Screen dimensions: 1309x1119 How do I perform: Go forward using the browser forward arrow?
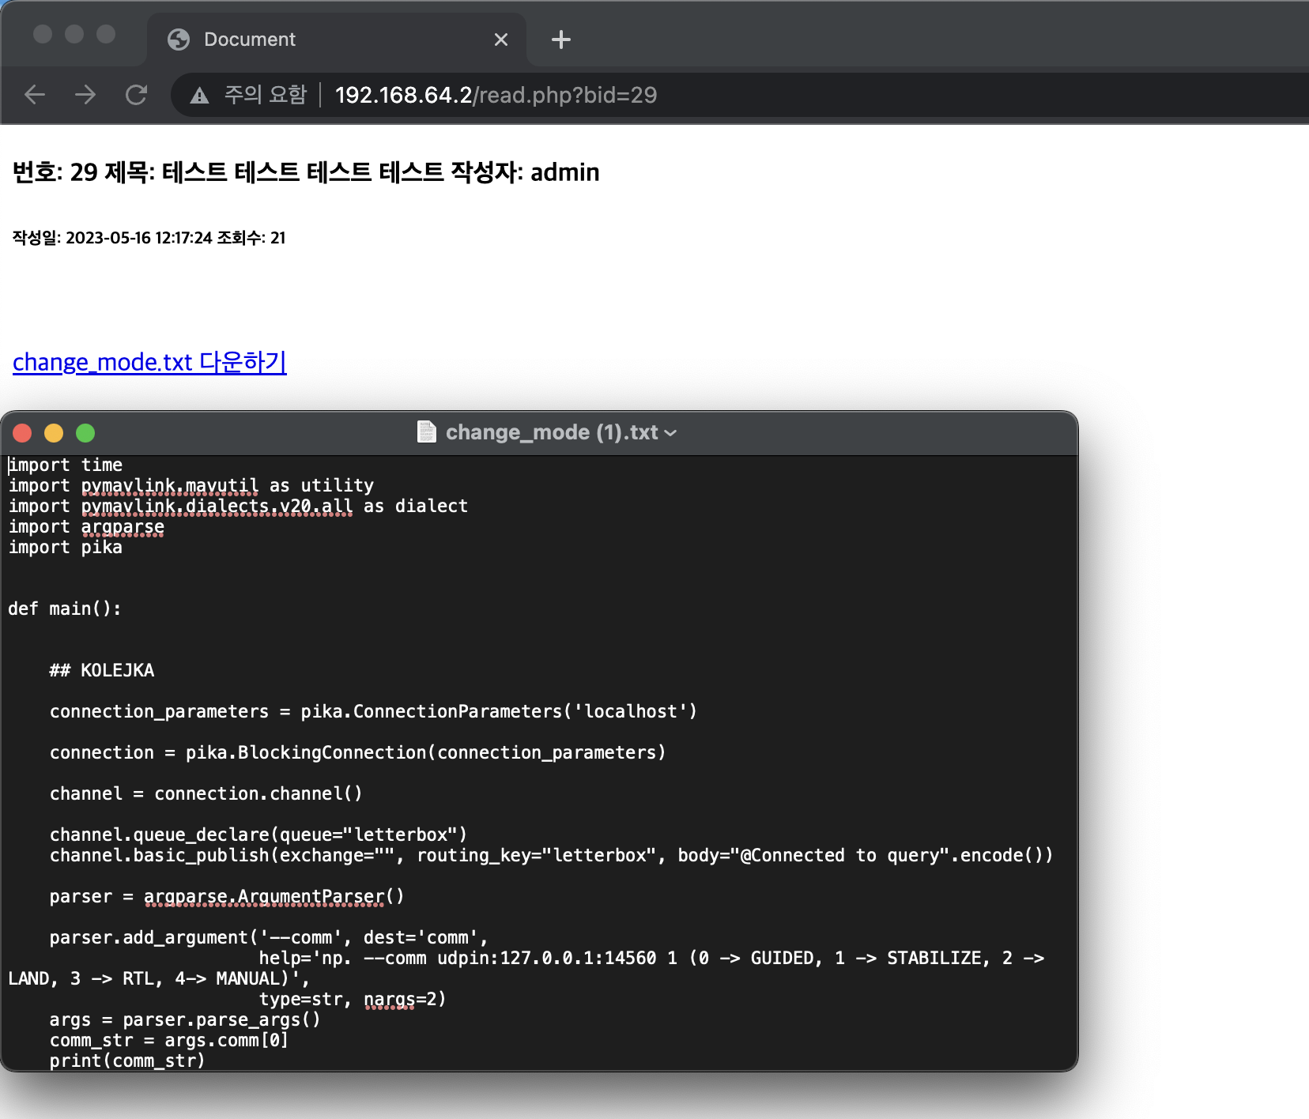click(85, 95)
